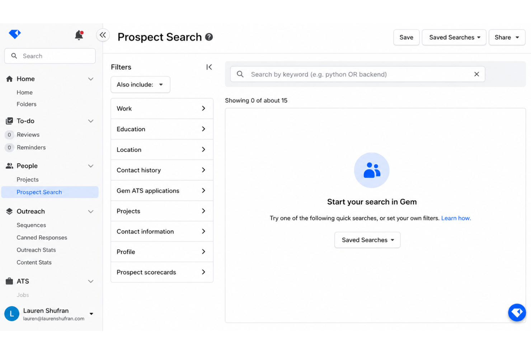This screenshot has width=531, height=354.
Task: Collapse the People section chevron
Action: 91,166
